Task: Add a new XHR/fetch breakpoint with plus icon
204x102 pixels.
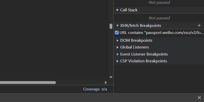Action: (199, 25)
